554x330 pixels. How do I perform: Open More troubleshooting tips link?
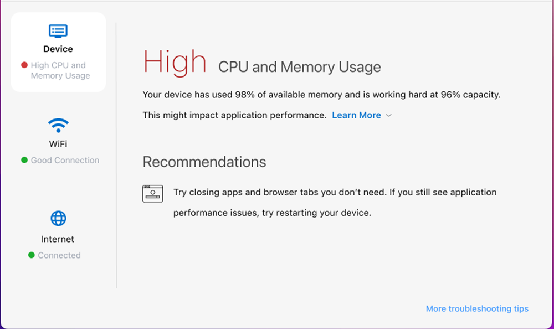[x=477, y=308]
